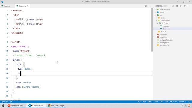Click the notifications bell in status bar
The image size is (192, 108).
189,102
